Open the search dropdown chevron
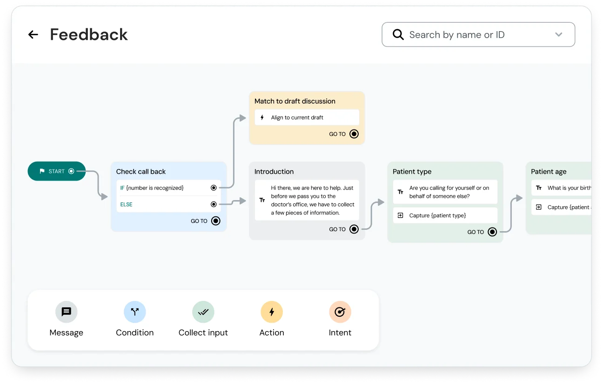 559,34
